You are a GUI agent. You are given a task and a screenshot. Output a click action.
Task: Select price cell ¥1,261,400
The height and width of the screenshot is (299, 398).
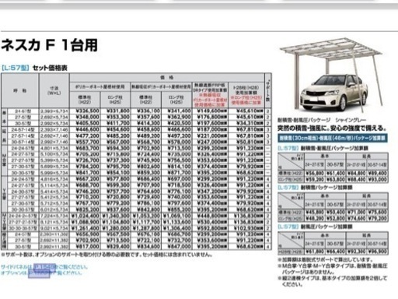(85, 228)
